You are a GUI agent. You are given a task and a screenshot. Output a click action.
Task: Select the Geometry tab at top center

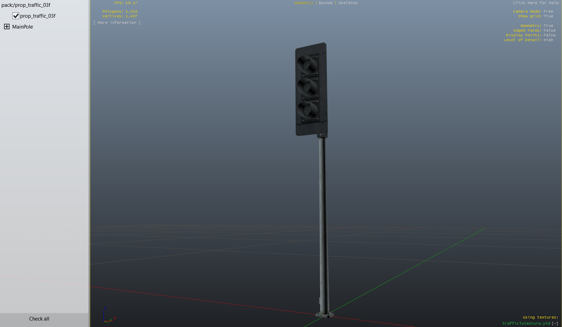pos(303,3)
